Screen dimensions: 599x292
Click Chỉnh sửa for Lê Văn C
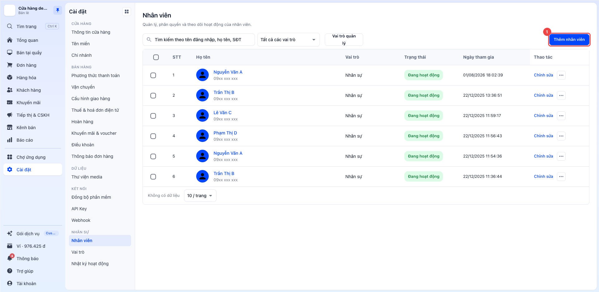[543, 116]
